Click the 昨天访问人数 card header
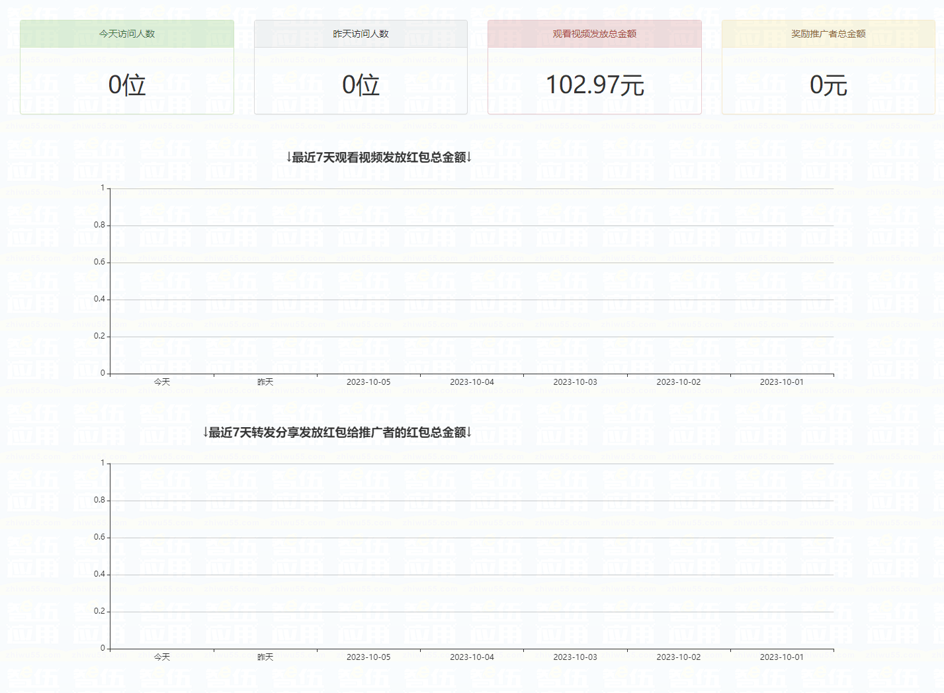Viewport: 944px width, 693px height. tap(361, 34)
